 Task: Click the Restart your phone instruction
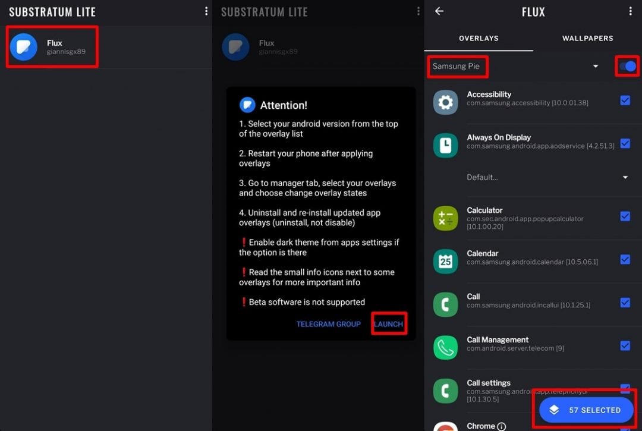(x=306, y=158)
